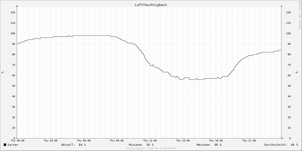Click the 100 label on the left axis
Screen dimensions: 302x151
pyautogui.click(x=13, y=33)
